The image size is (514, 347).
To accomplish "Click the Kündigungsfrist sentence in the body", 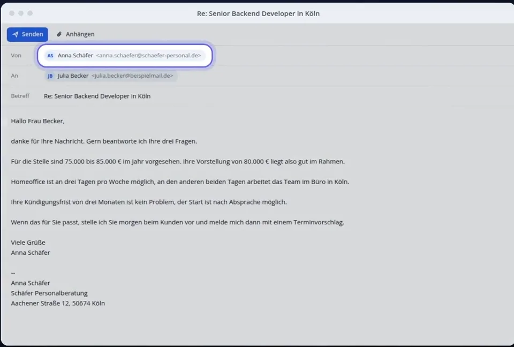I will (x=149, y=202).
